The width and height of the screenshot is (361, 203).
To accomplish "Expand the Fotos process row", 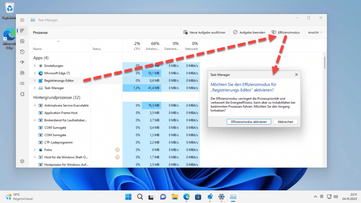I will 35,150.
